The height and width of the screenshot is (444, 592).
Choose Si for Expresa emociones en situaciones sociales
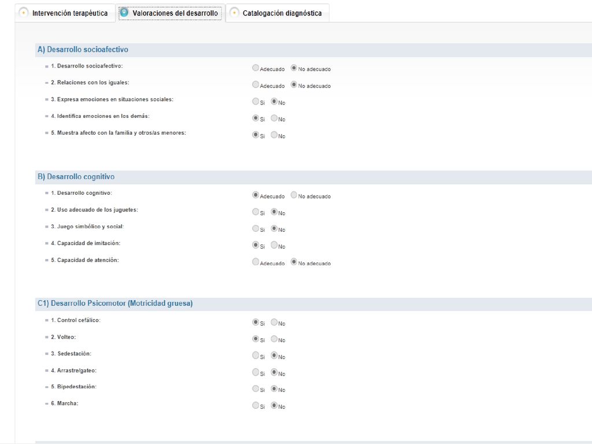(x=256, y=102)
